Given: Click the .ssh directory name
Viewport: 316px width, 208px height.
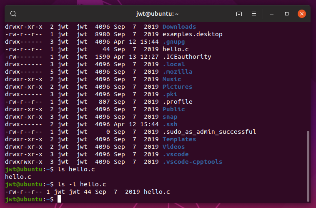Looking at the screenshot, I should [170, 124].
